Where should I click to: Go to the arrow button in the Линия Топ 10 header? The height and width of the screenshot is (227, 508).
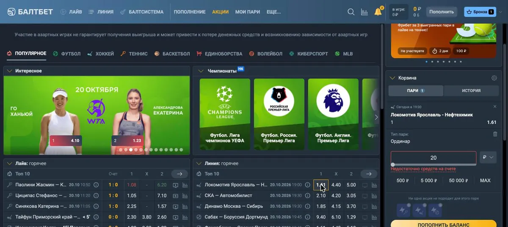pos(369,174)
